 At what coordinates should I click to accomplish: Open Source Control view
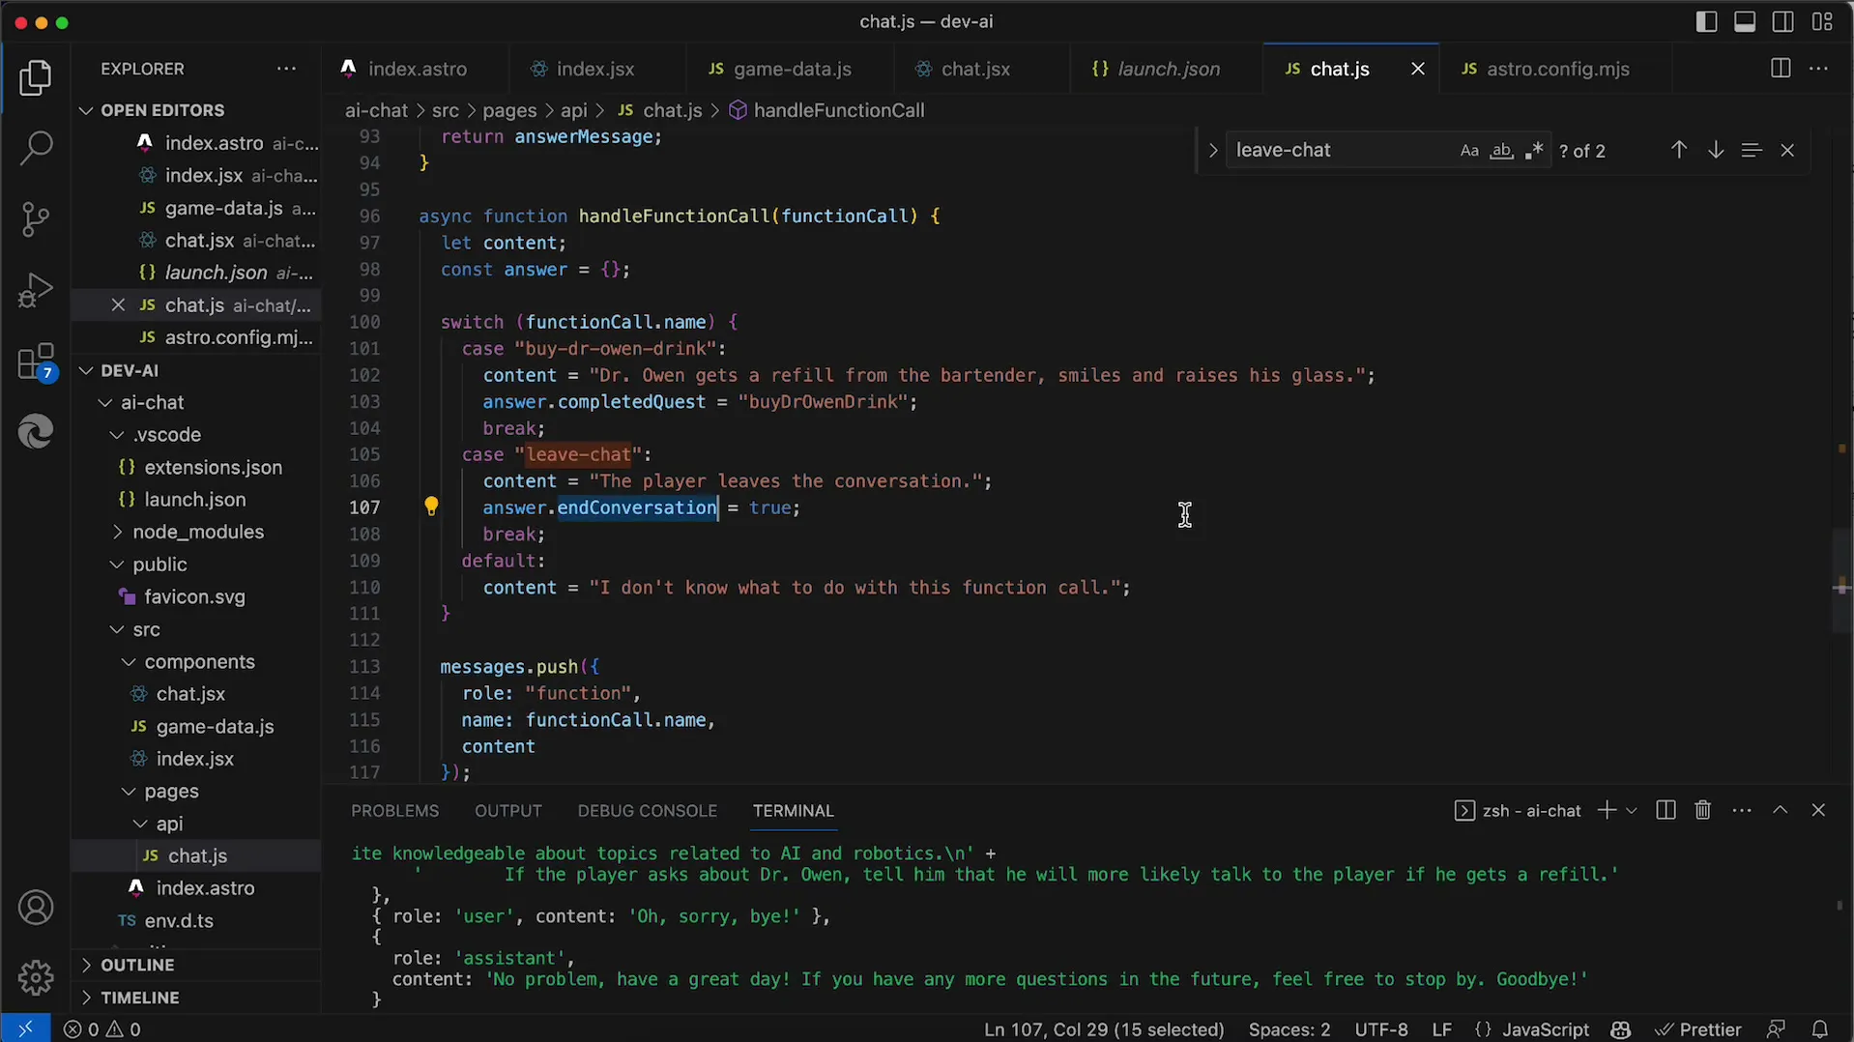pos(36,219)
